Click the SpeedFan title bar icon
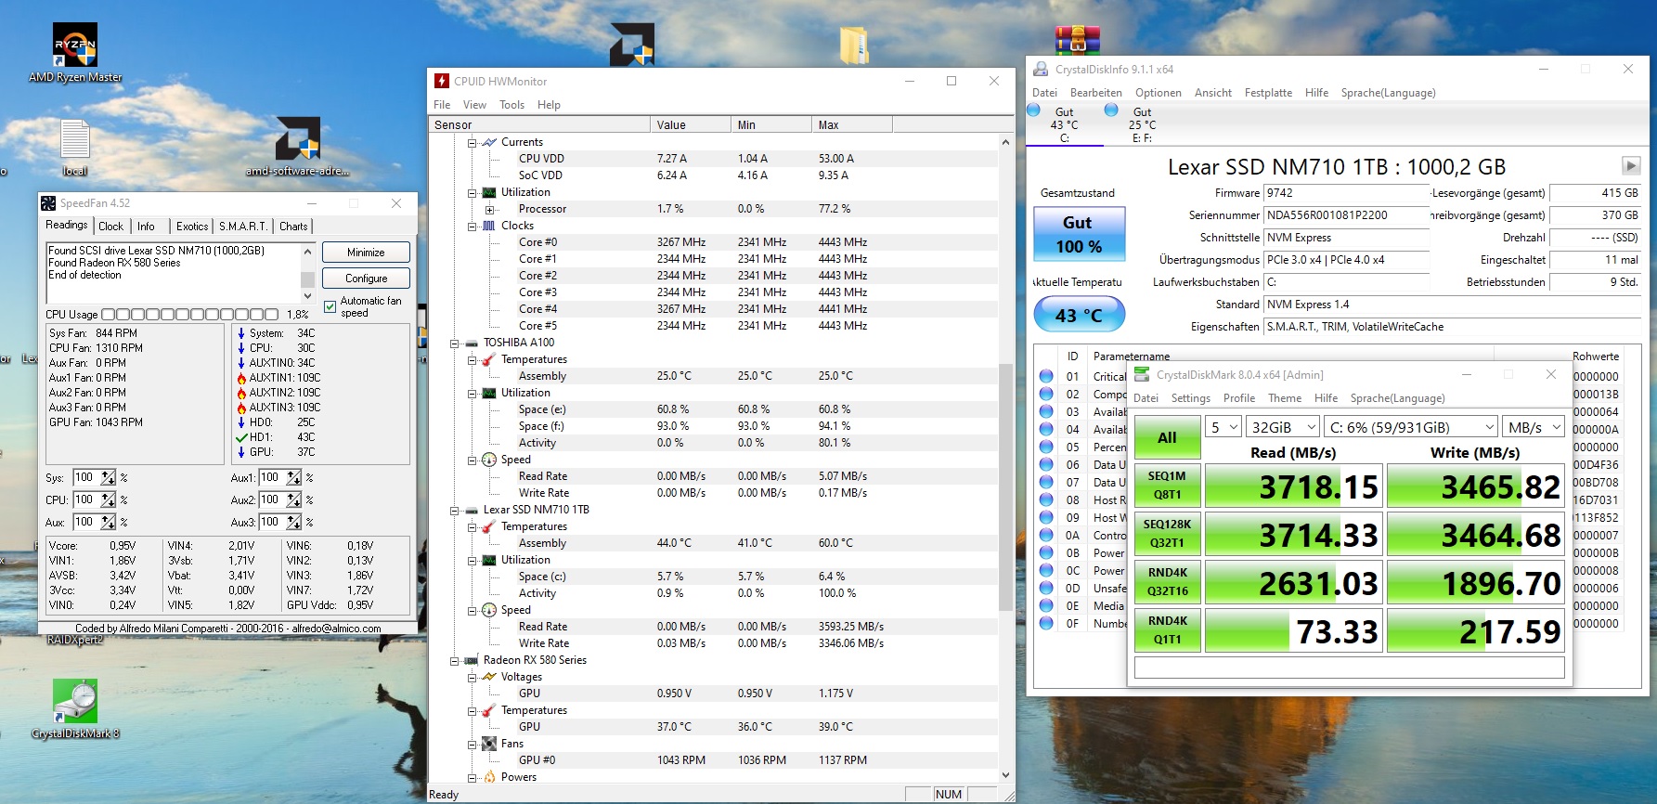 click(x=49, y=203)
